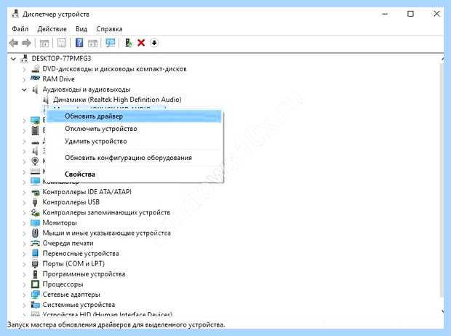Expand DVD-дисководы и дисководы компакт-дисков
The width and height of the screenshot is (451, 336).
(x=25, y=69)
